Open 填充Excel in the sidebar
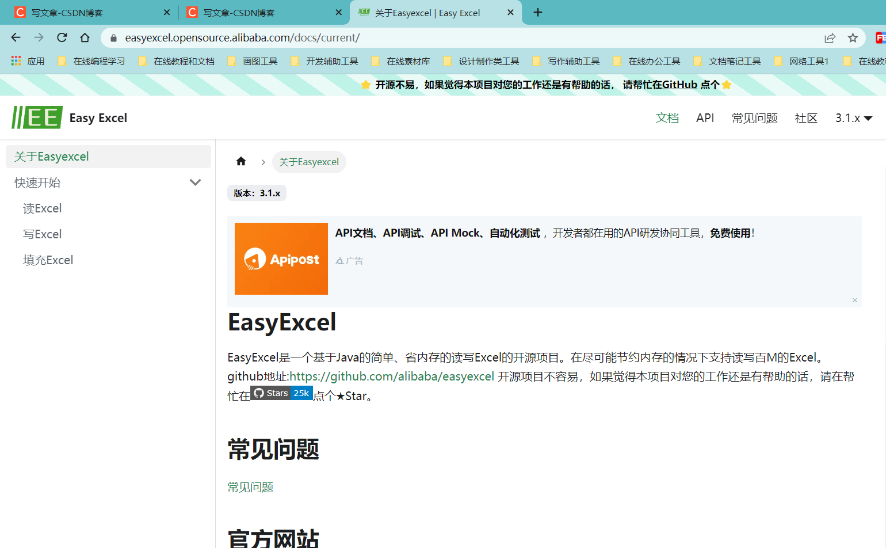This screenshot has height=548, width=886. (48, 260)
